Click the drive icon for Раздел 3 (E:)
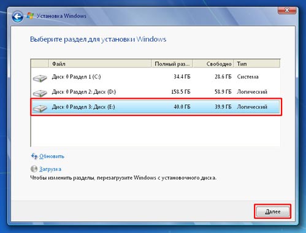306x233 pixels. (40, 109)
